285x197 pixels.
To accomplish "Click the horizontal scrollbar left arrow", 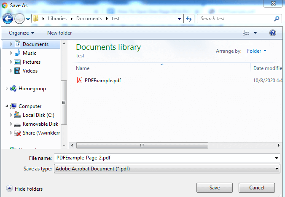I will (72, 146).
